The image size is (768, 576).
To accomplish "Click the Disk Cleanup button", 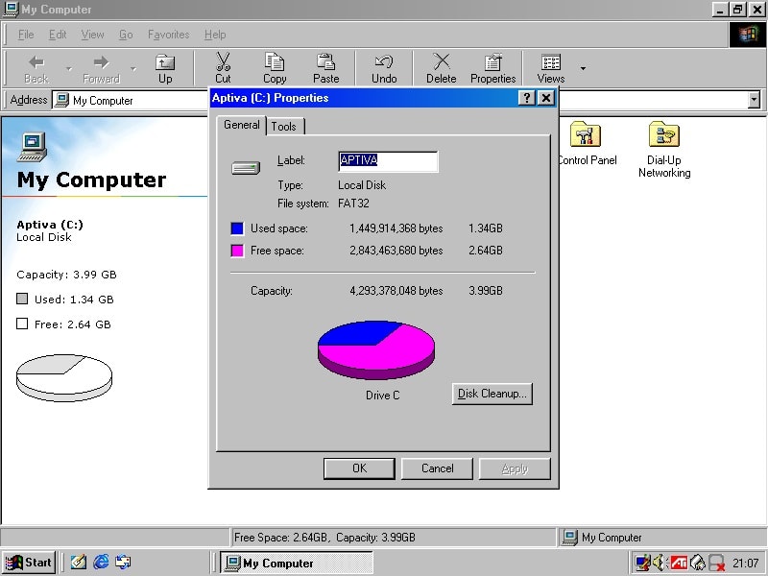I will pyautogui.click(x=492, y=394).
